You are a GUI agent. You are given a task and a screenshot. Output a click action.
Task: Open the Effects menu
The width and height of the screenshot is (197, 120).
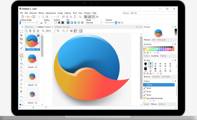click(41, 13)
